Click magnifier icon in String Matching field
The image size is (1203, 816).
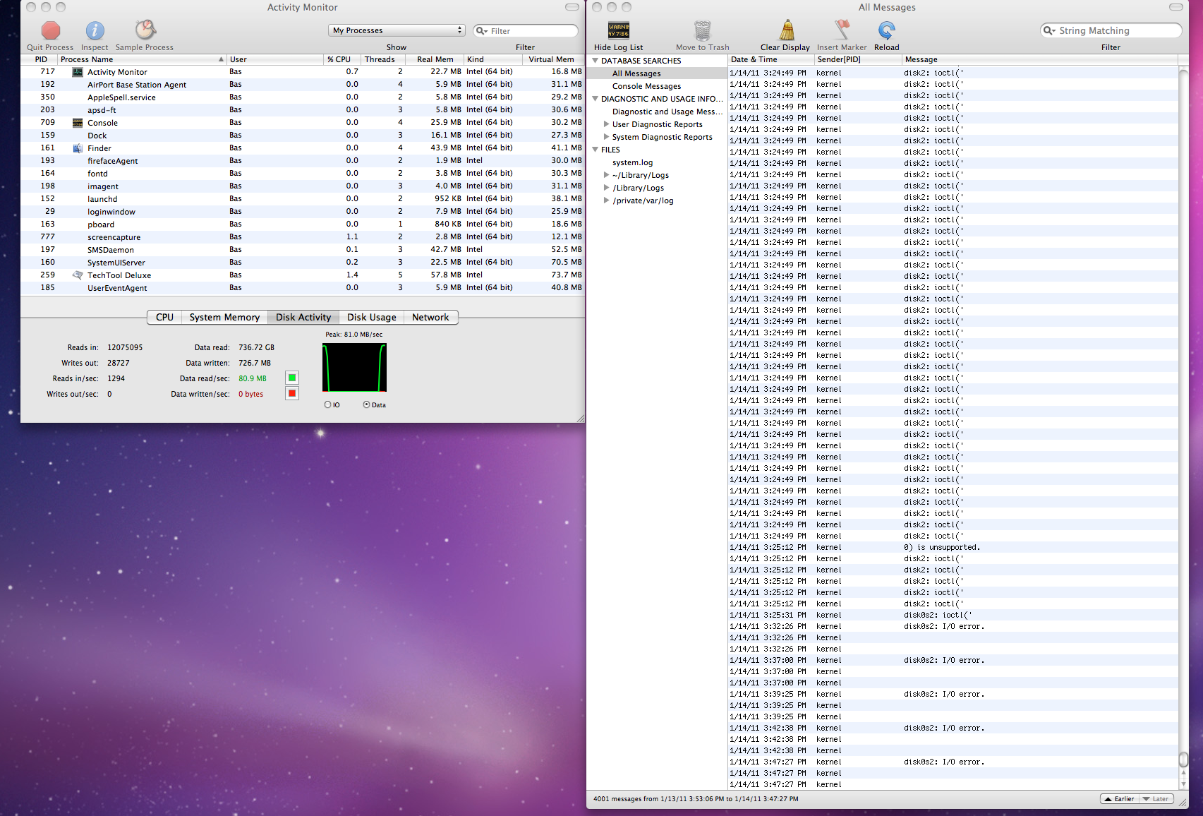[x=1049, y=30]
